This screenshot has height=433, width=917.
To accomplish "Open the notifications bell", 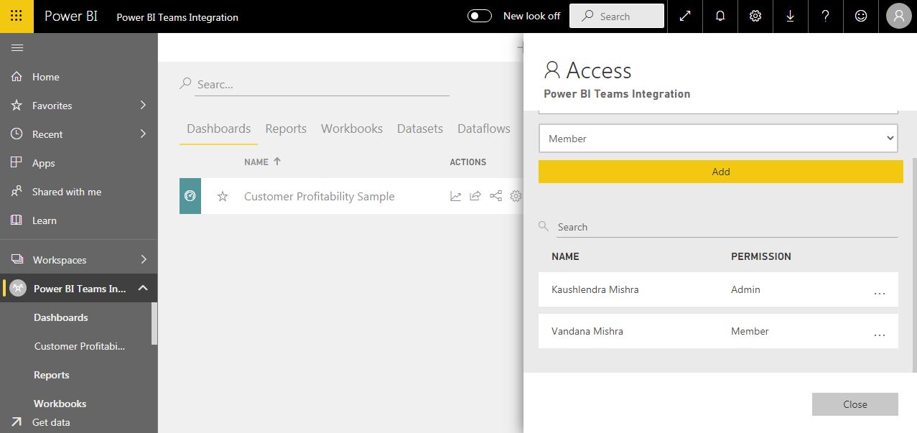I will (720, 16).
